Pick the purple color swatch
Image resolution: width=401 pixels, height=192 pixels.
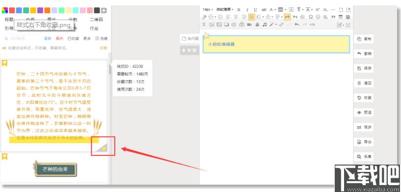[40, 10]
